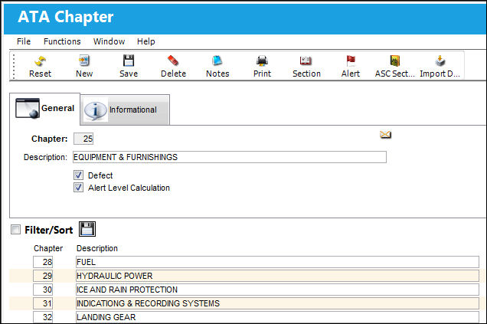The image size is (487, 324).
Task: Click the Save toolbar icon
Action: coord(129,61)
